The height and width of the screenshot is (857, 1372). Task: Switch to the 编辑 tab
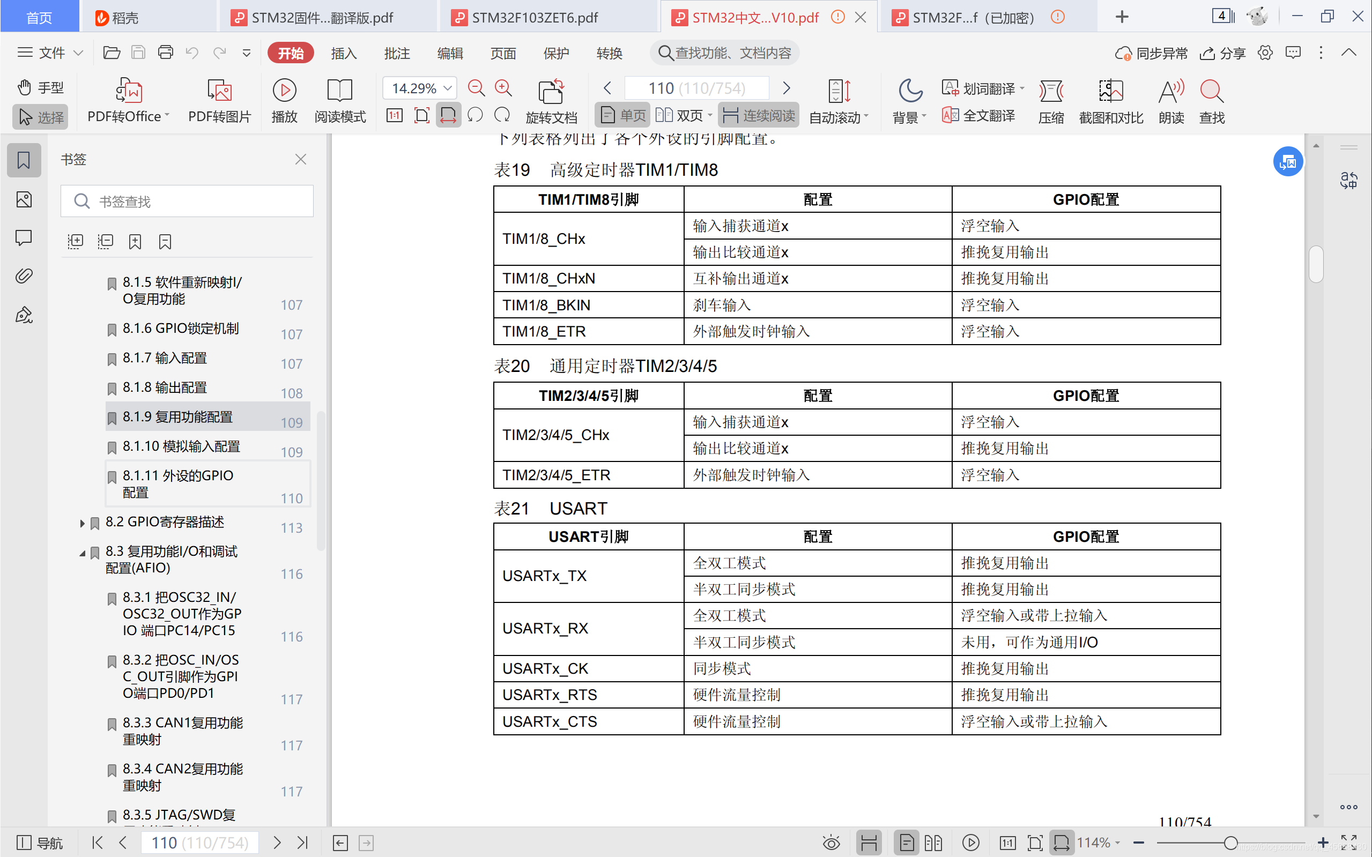point(450,53)
